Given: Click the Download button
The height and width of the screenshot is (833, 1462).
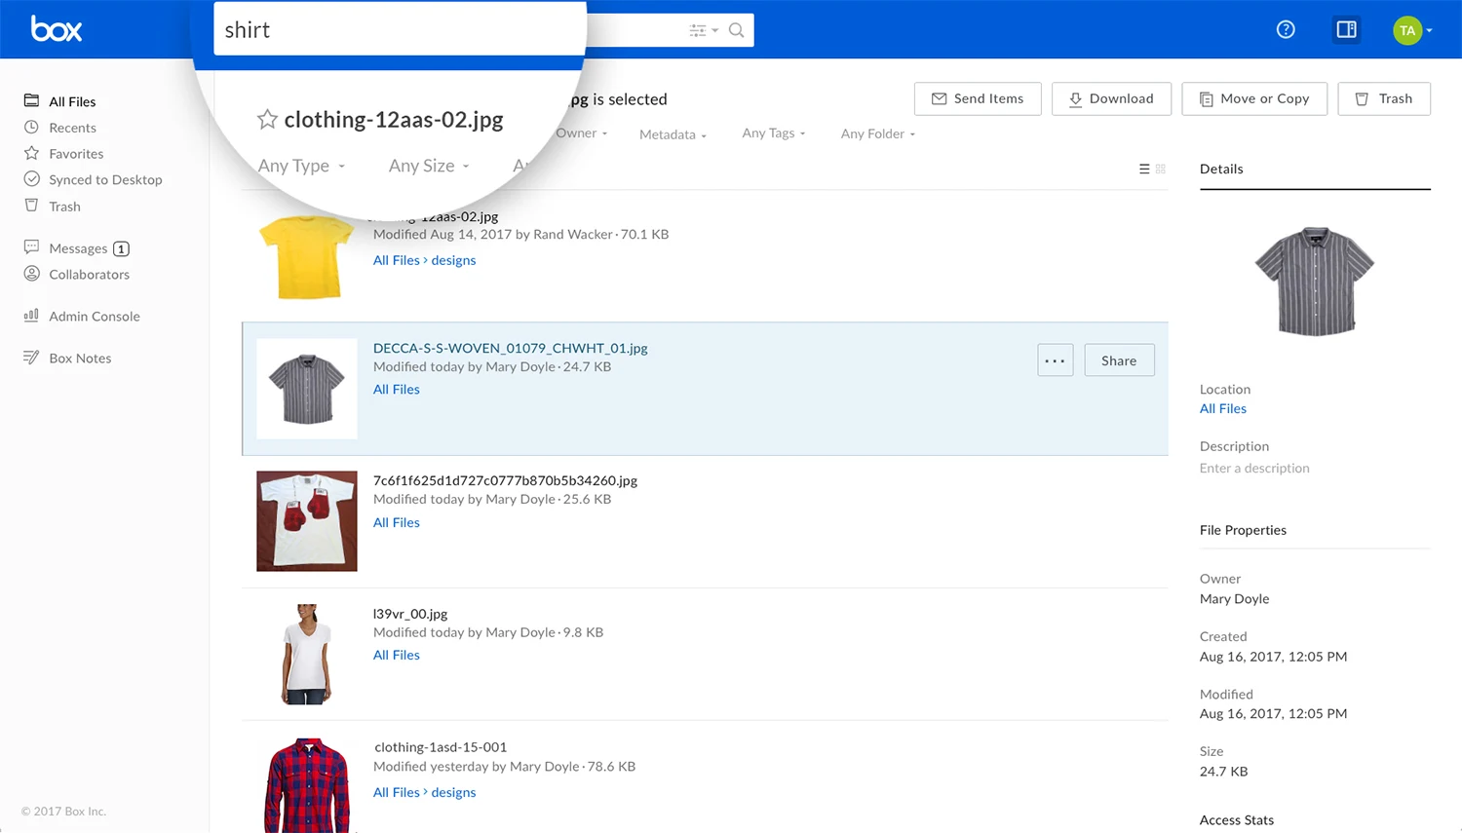Looking at the screenshot, I should coord(1111,98).
